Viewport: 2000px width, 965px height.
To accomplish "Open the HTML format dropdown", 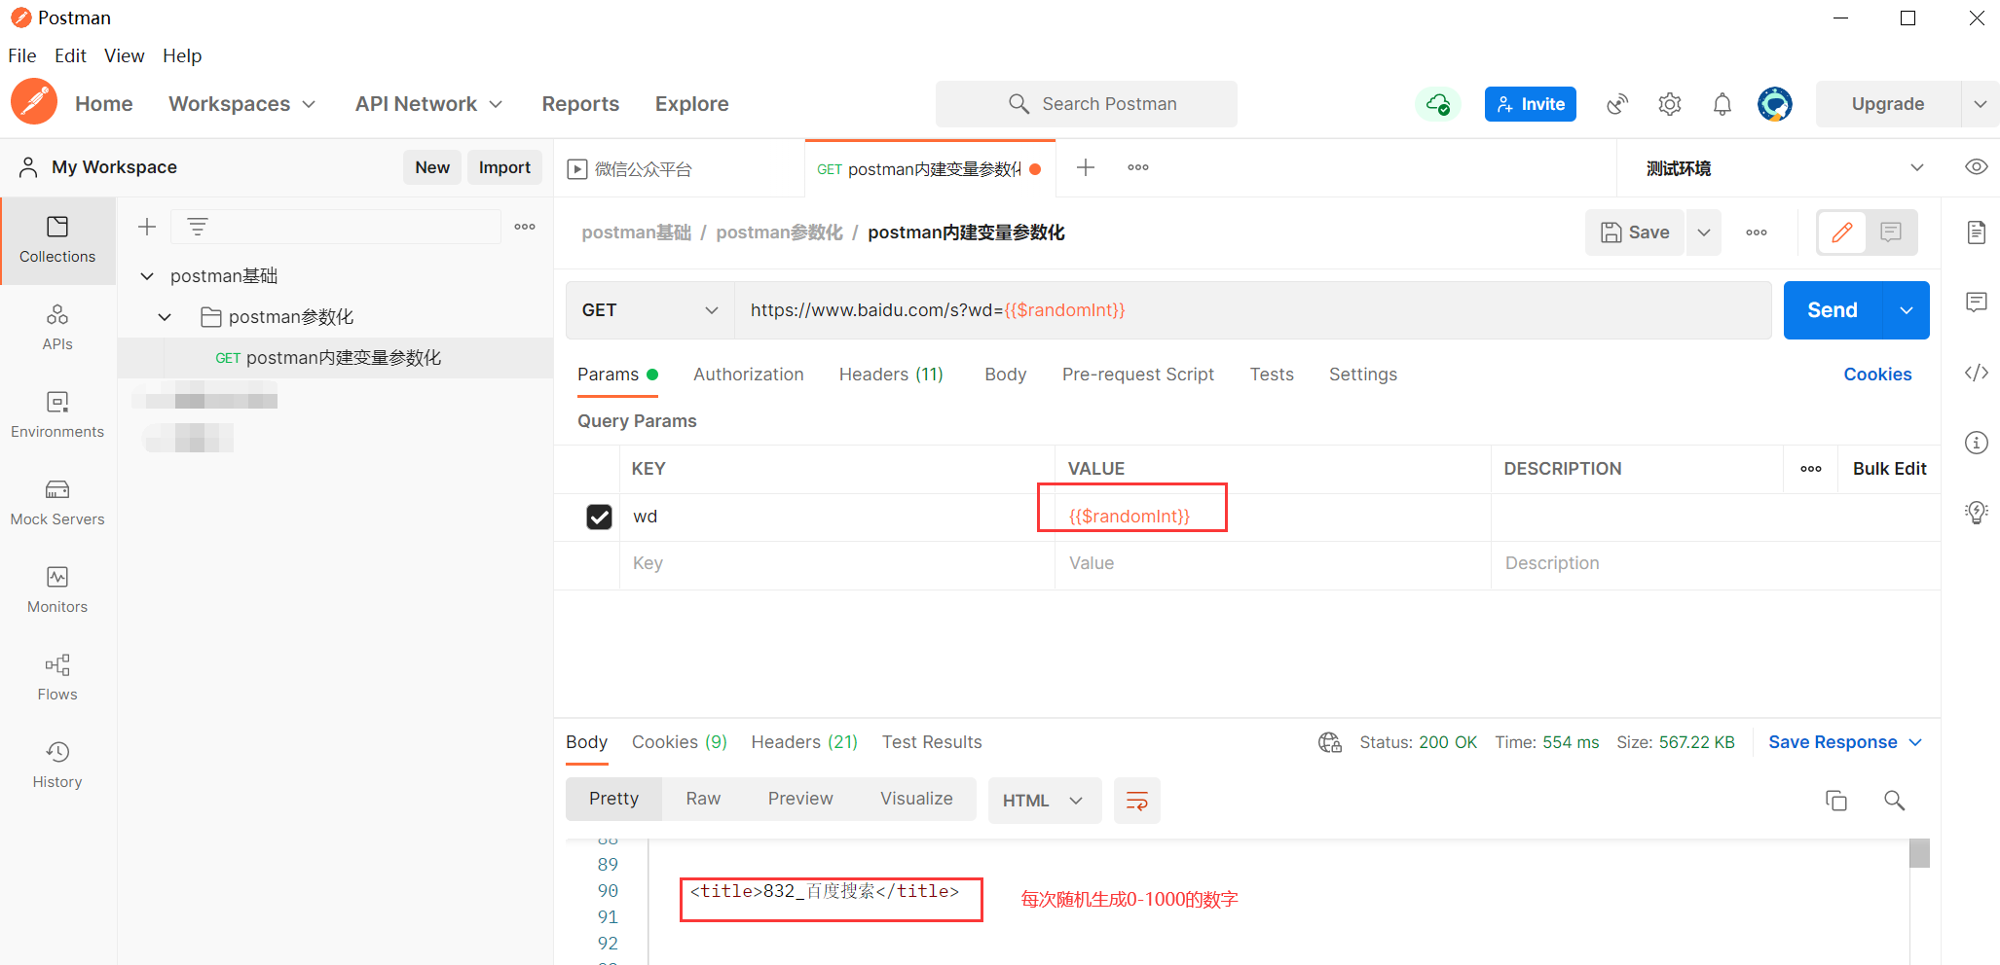I will (1044, 801).
